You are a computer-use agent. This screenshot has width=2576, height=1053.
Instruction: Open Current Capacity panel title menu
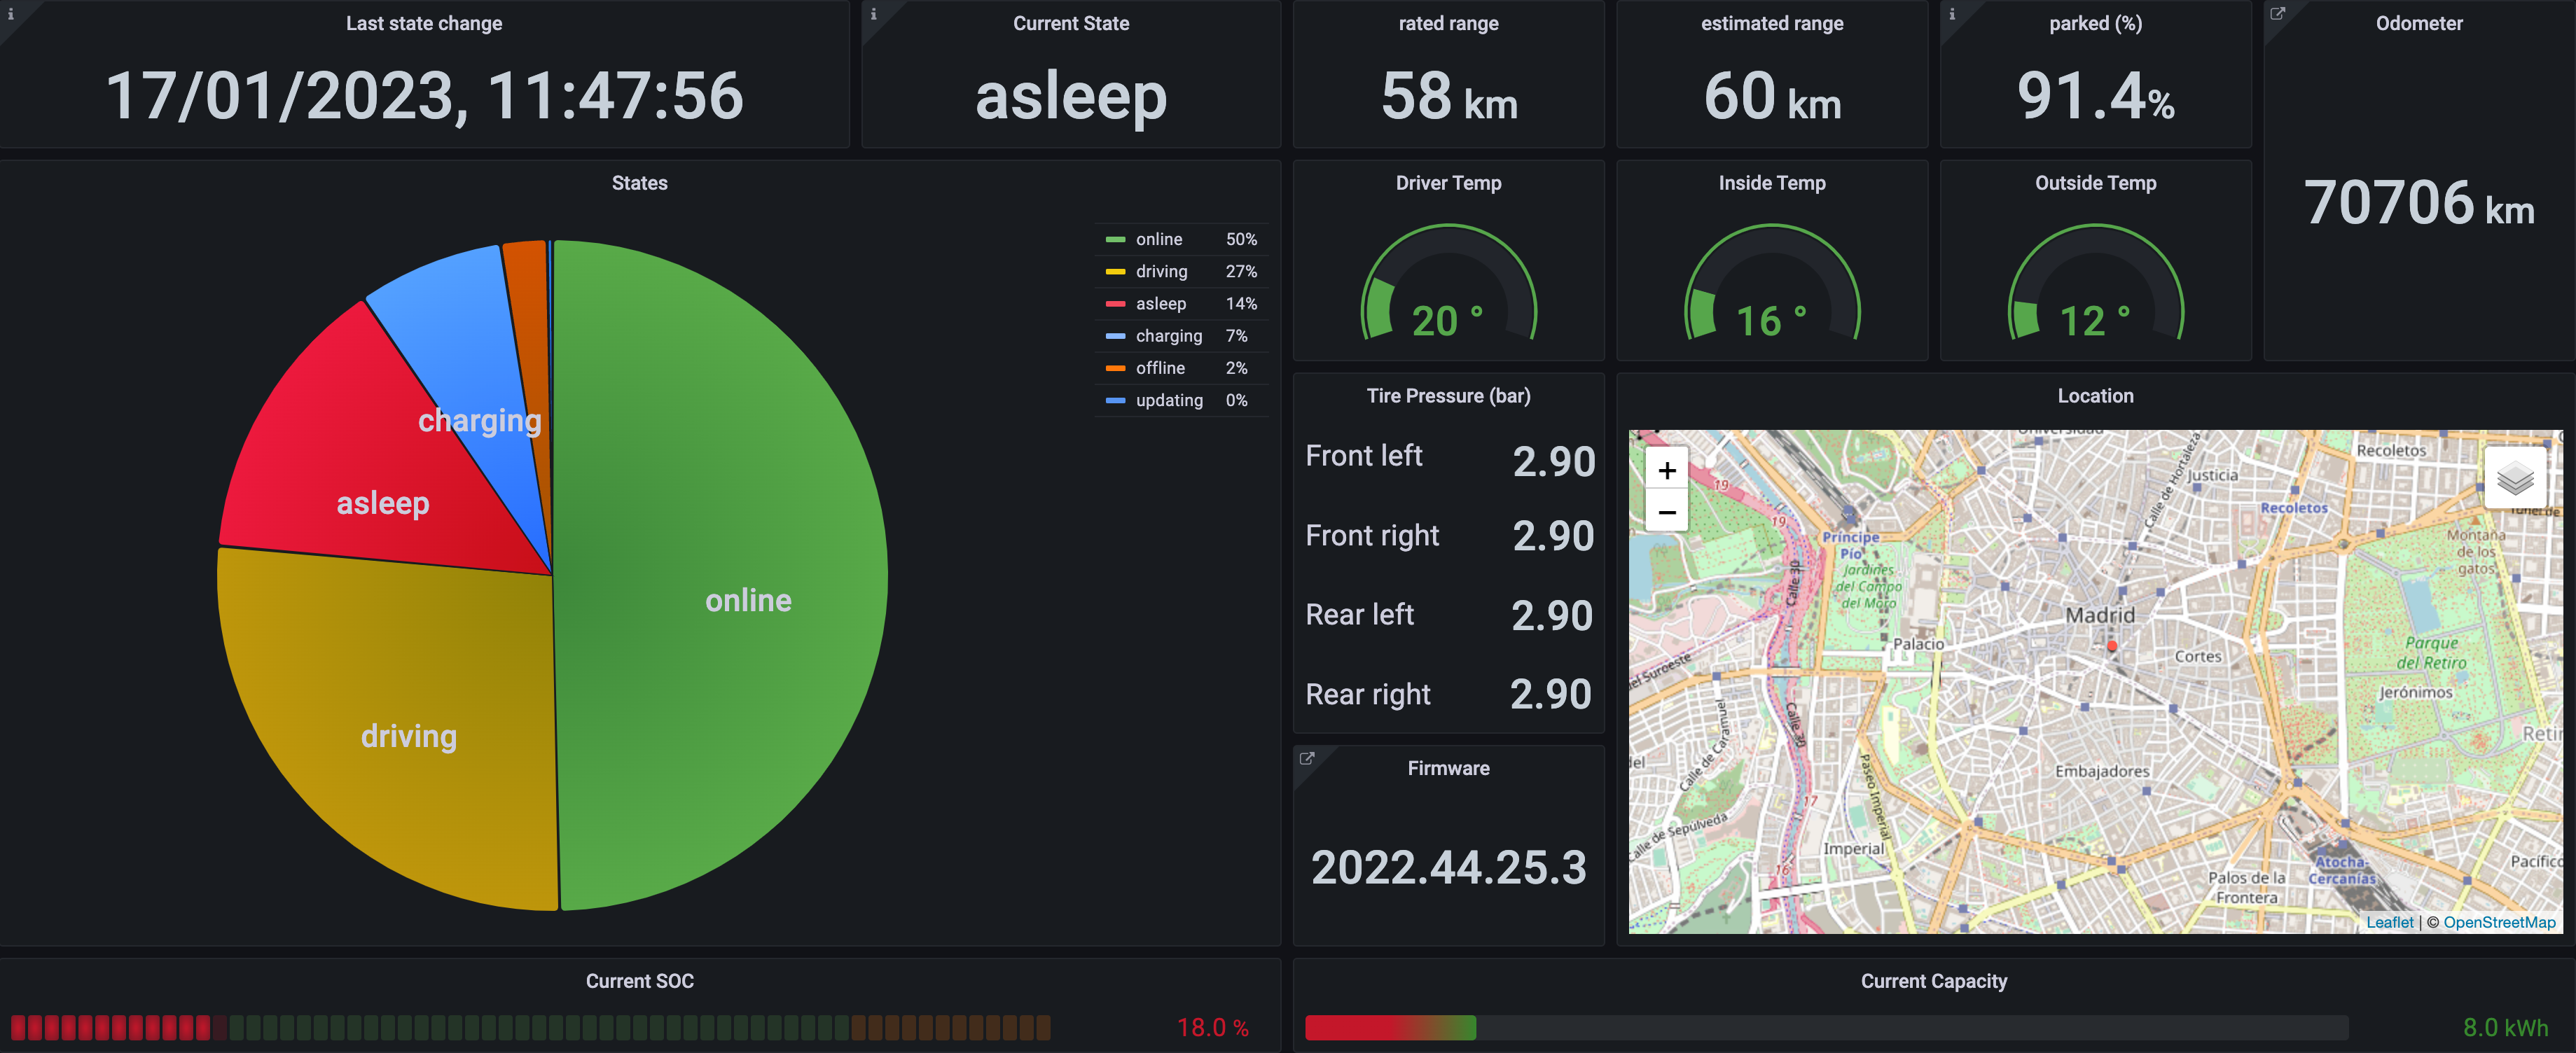(1933, 981)
